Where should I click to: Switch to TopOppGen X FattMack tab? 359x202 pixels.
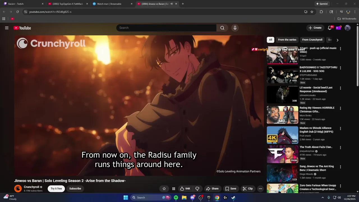67,4
